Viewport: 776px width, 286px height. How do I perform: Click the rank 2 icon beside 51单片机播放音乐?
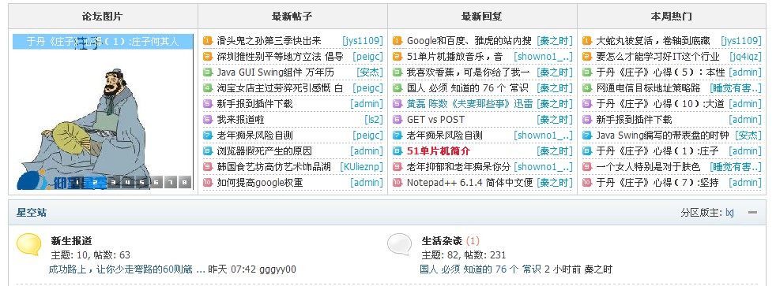pyautogui.click(x=397, y=57)
